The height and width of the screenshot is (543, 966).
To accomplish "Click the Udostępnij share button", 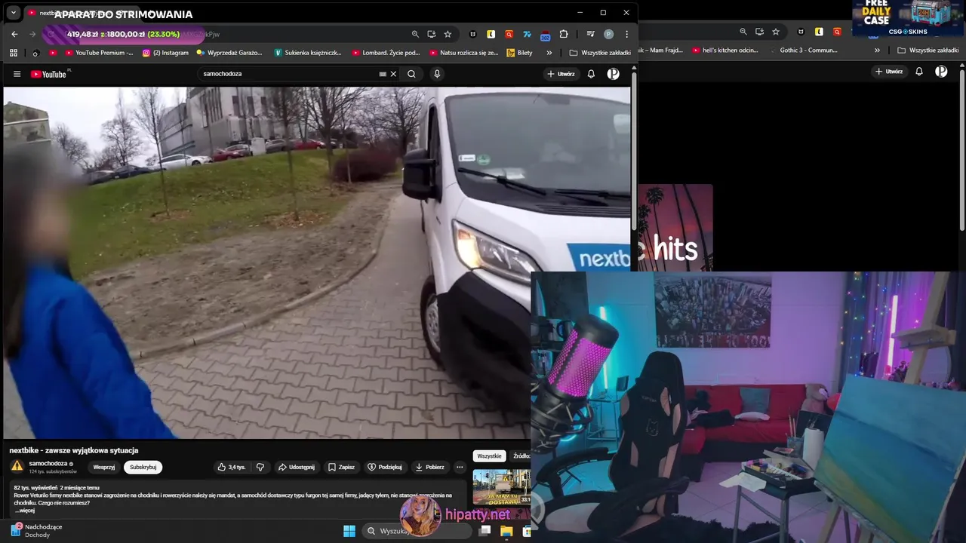I will point(297,467).
